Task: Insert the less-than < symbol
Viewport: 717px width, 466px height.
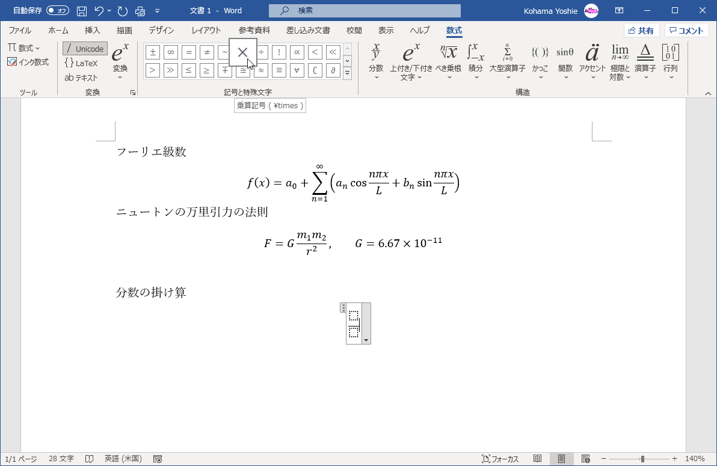Action: 315,52
